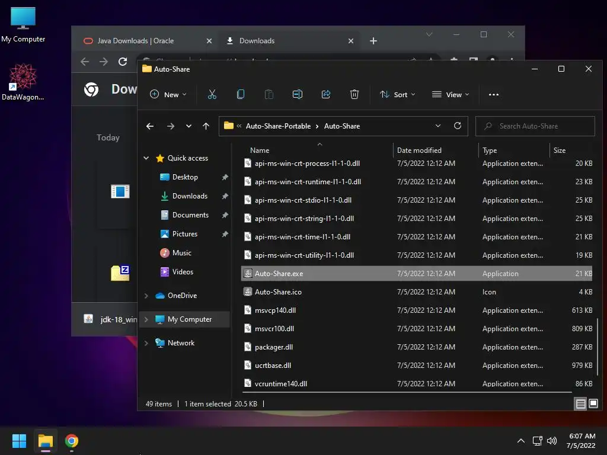
Task: Open Pictures in Quick access
Action: point(185,234)
